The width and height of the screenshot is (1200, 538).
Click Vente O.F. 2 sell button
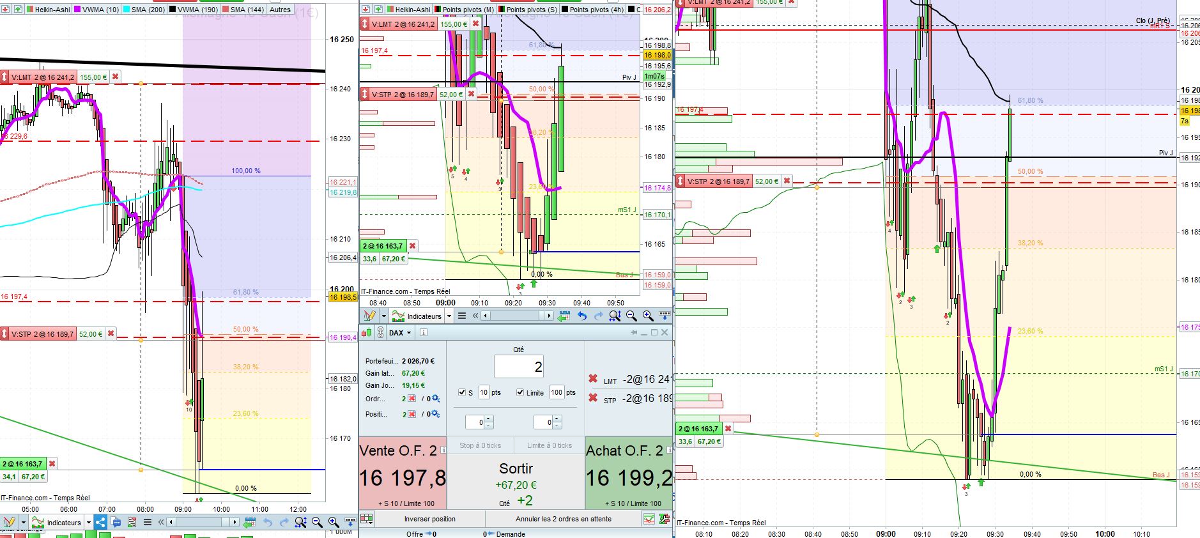(x=403, y=473)
